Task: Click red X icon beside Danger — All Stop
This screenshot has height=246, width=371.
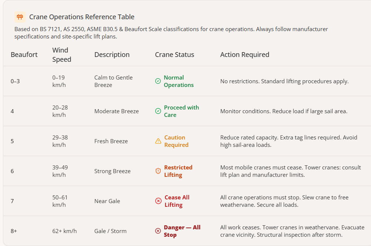Action: 158,231
